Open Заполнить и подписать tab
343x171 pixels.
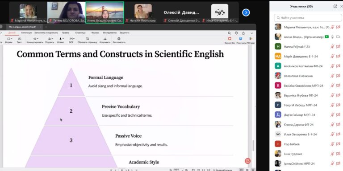[46, 33]
